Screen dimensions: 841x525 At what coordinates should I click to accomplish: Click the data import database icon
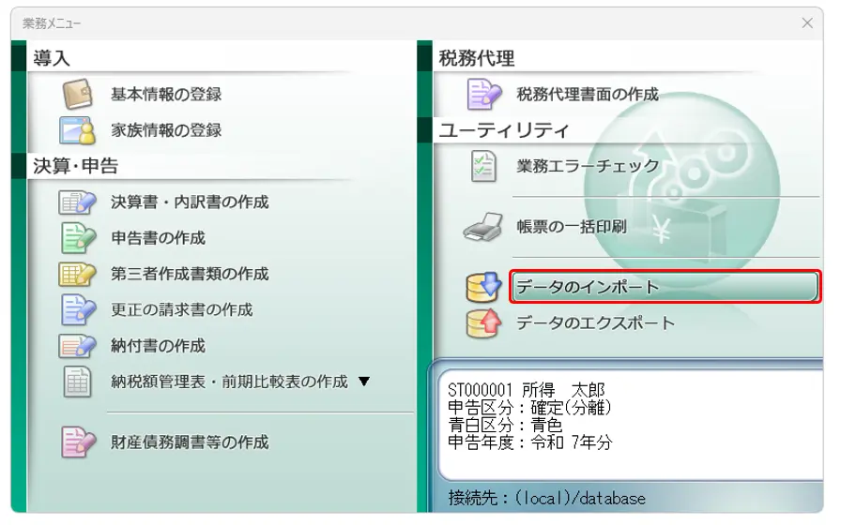pyautogui.click(x=484, y=288)
